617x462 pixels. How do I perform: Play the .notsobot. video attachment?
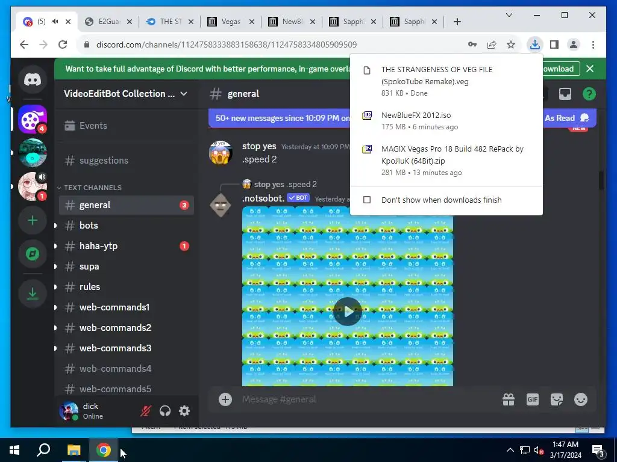click(348, 312)
